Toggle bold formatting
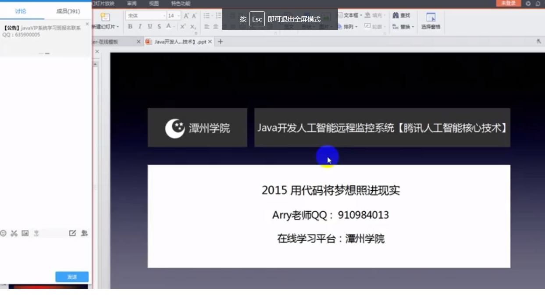This screenshot has width=545, height=299. 130,27
